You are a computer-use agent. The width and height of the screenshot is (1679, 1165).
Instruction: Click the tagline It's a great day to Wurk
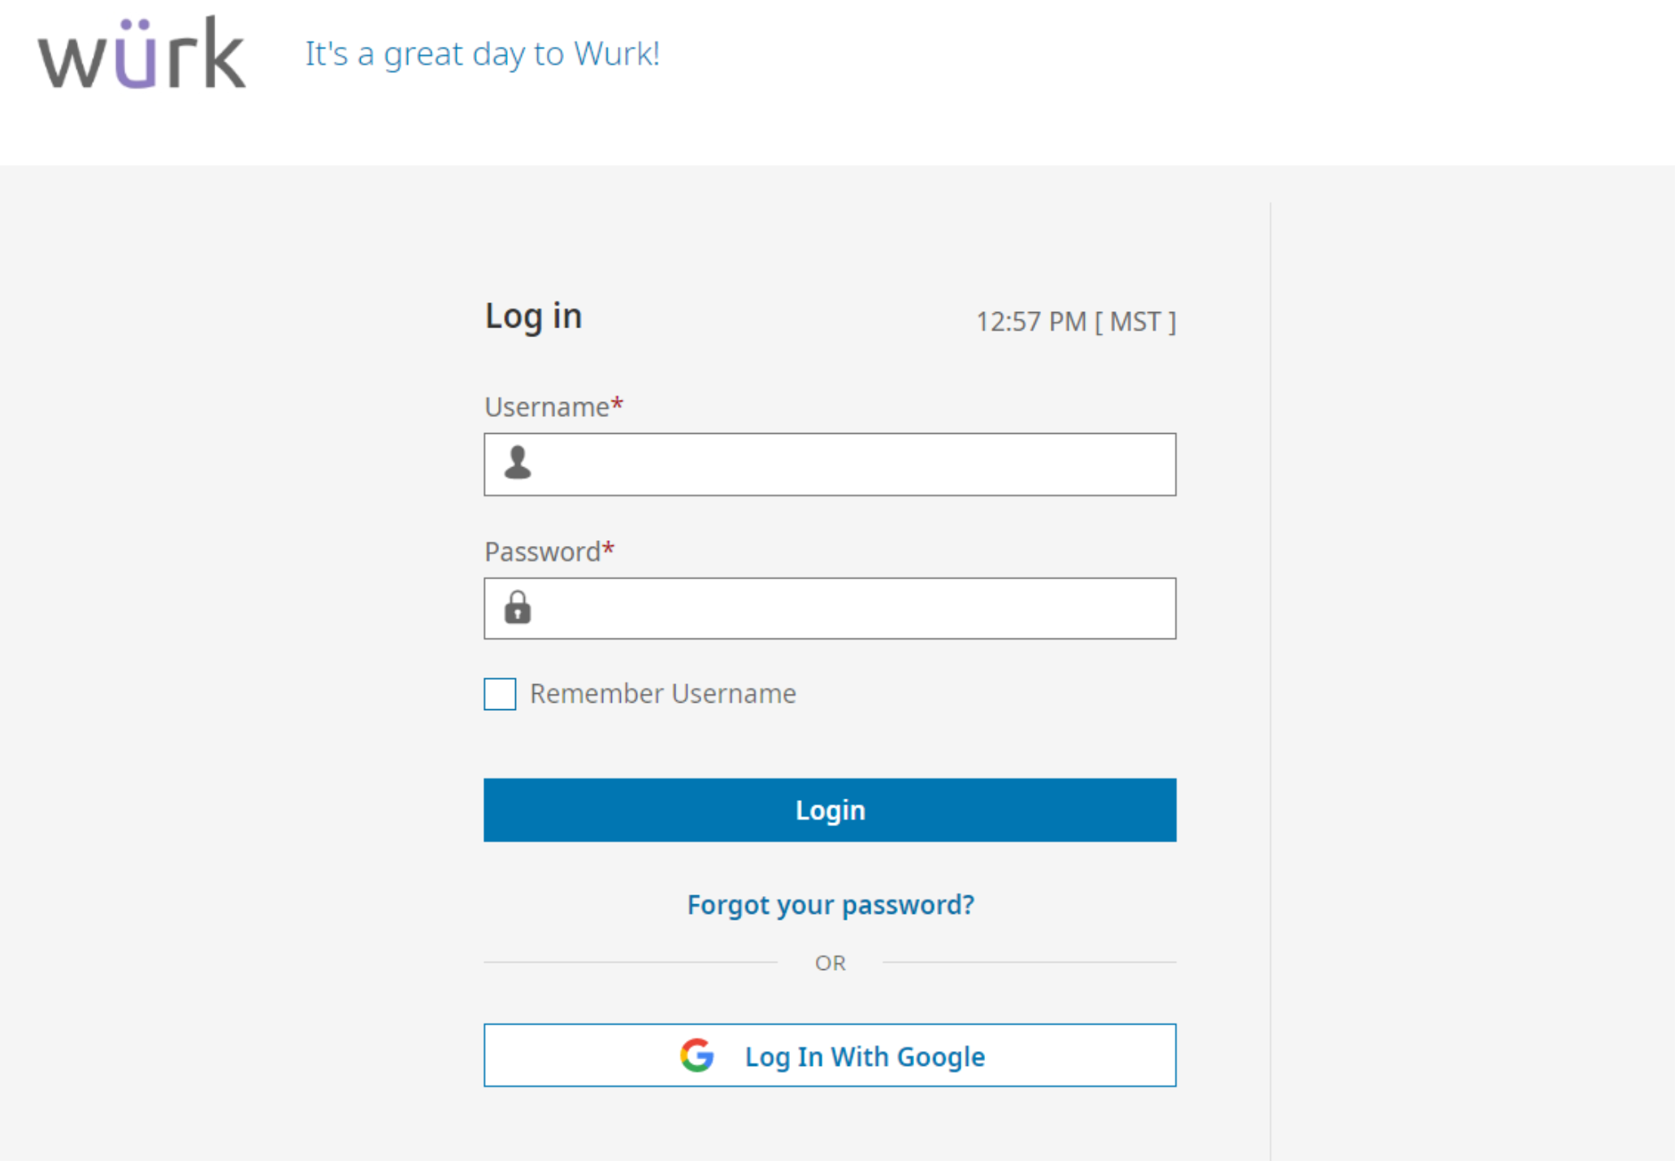[x=482, y=54]
